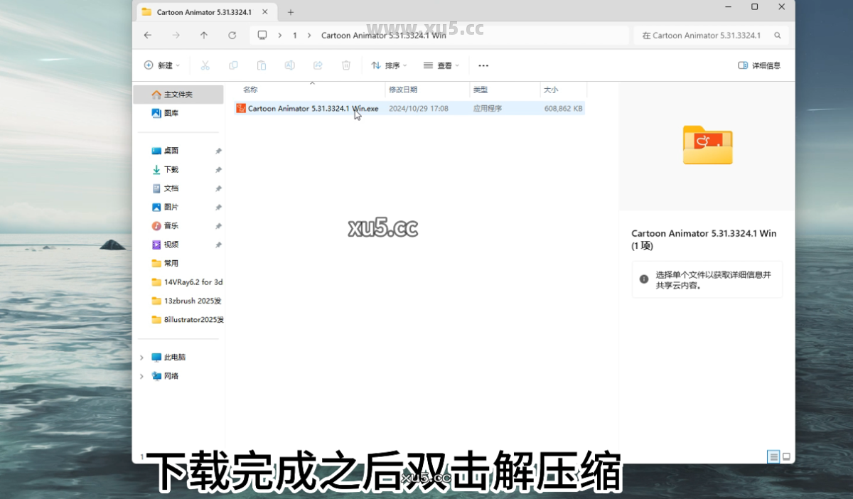Click the Refresh icon in the navigation bar

232,34
